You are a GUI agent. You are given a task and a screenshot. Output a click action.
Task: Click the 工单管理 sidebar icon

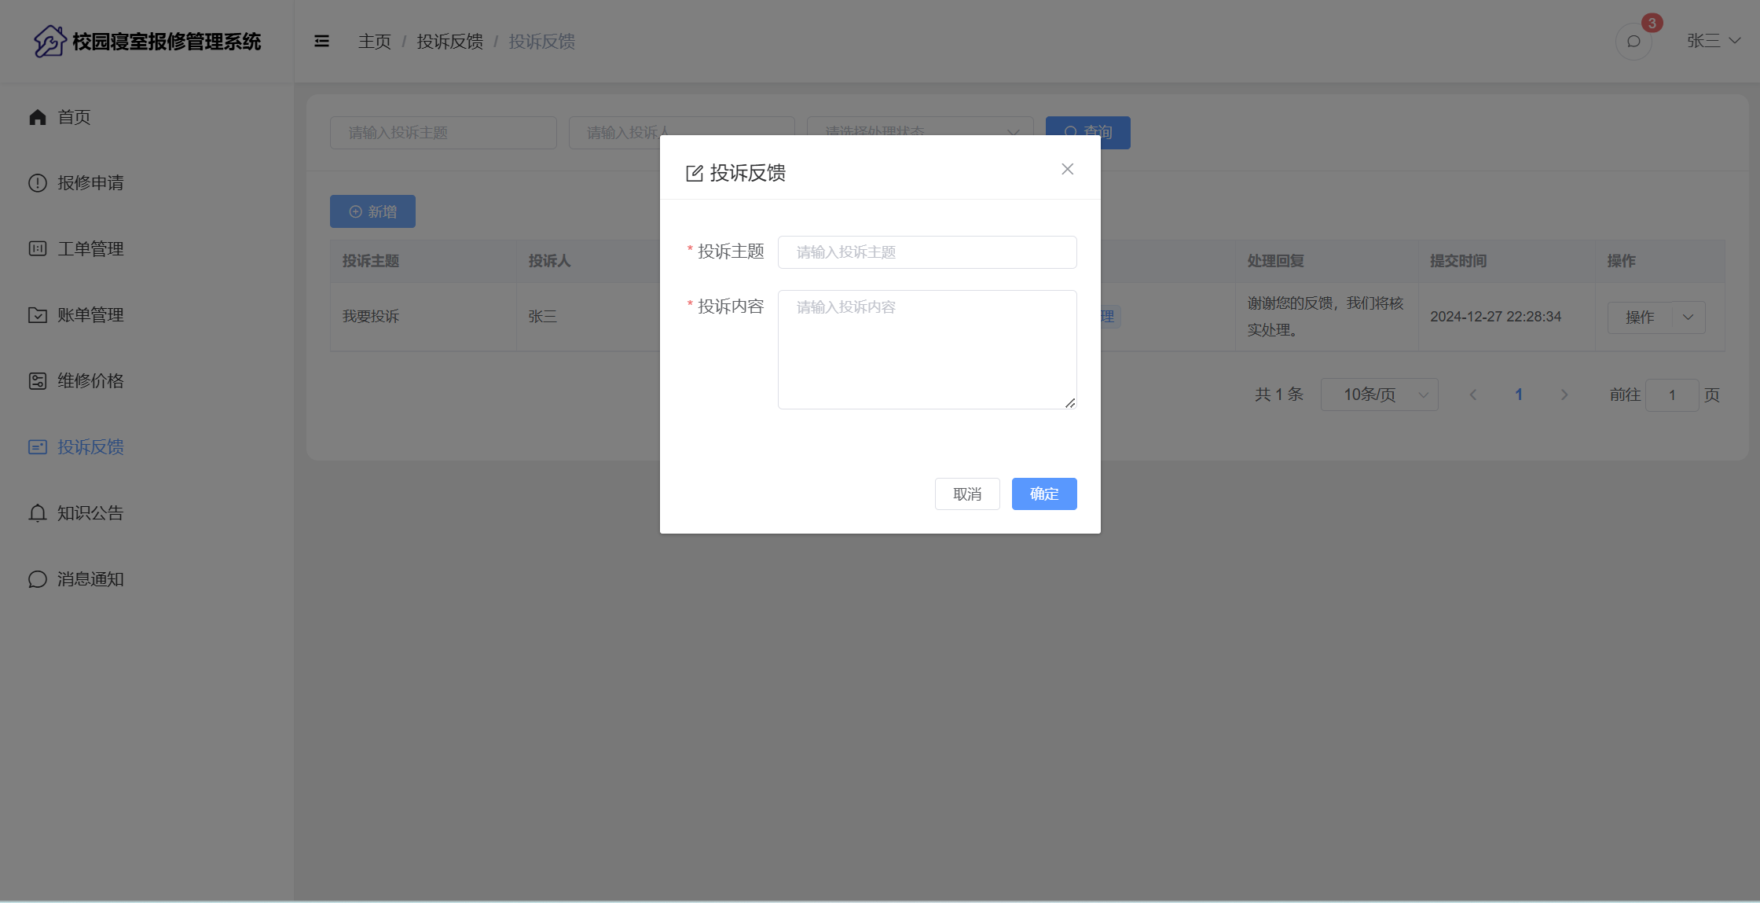pyautogui.click(x=38, y=249)
